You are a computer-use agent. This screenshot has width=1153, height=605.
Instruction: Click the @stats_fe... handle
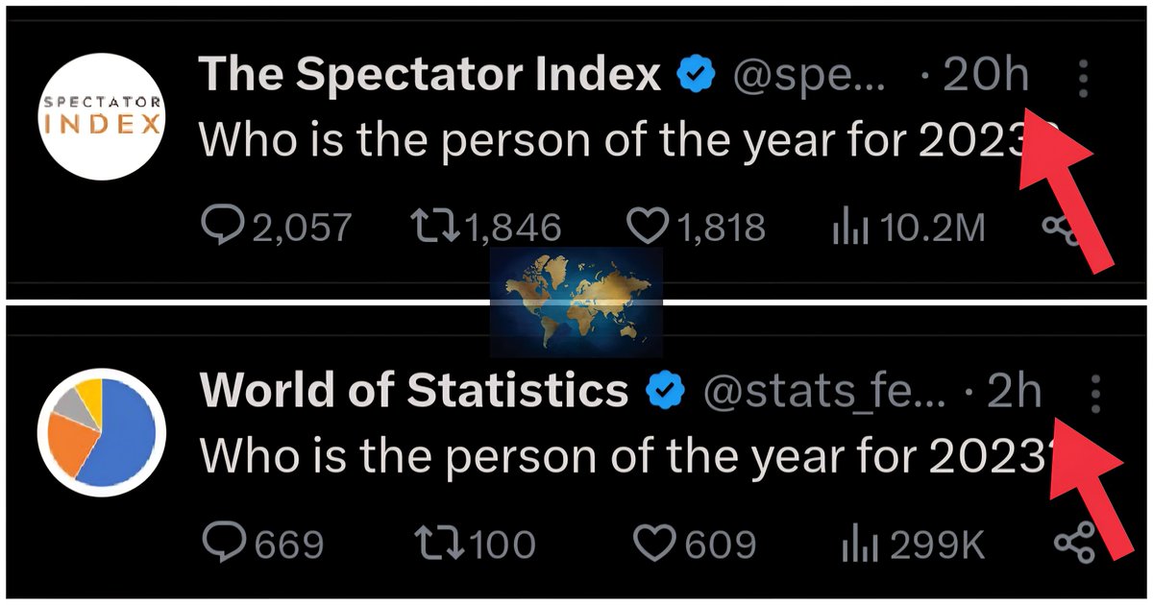(824, 391)
